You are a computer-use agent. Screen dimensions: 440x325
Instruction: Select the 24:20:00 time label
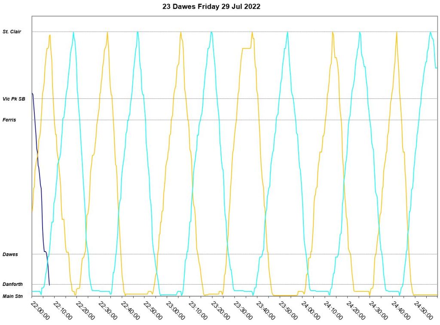click(x=354, y=310)
